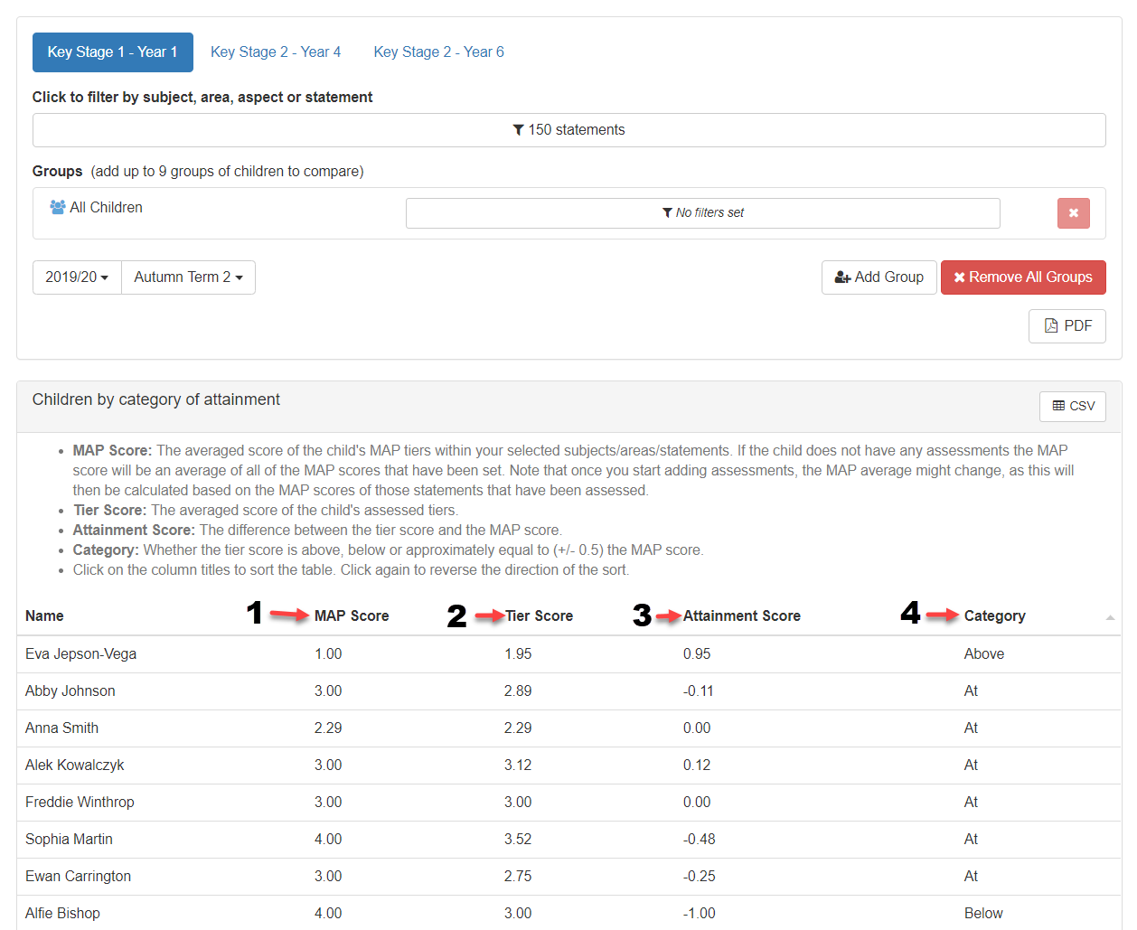Open the Key Stage 1 - Year 1 tab
This screenshot has height=930, width=1137.
[x=112, y=52]
